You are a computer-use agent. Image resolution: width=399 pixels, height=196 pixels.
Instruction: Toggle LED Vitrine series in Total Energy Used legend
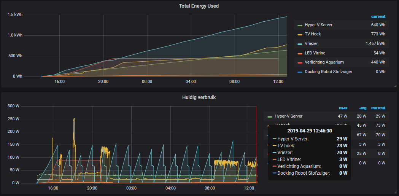click(x=315, y=53)
